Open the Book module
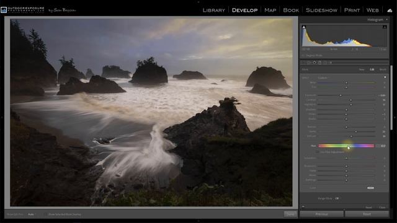This screenshot has width=397, height=223. coord(291,10)
